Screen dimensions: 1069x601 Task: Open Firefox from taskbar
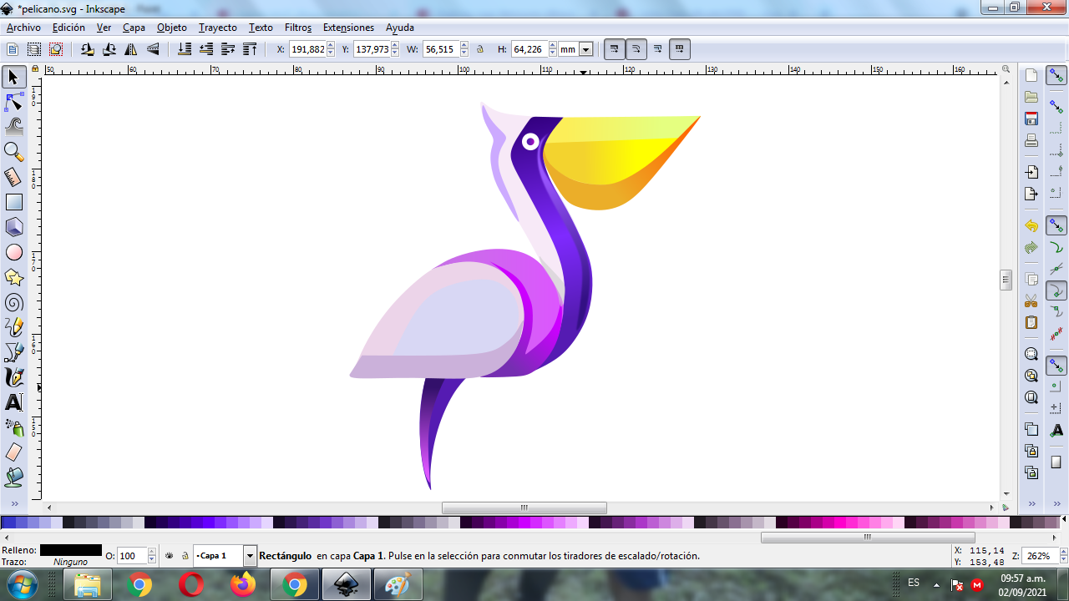point(243,584)
